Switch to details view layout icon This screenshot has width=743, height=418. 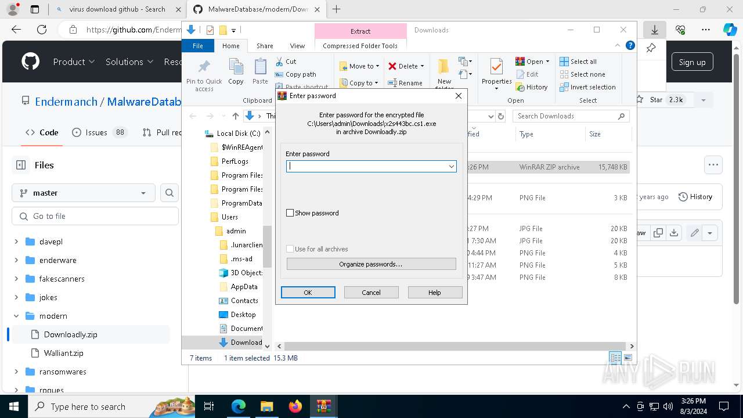[x=615, y=358]
